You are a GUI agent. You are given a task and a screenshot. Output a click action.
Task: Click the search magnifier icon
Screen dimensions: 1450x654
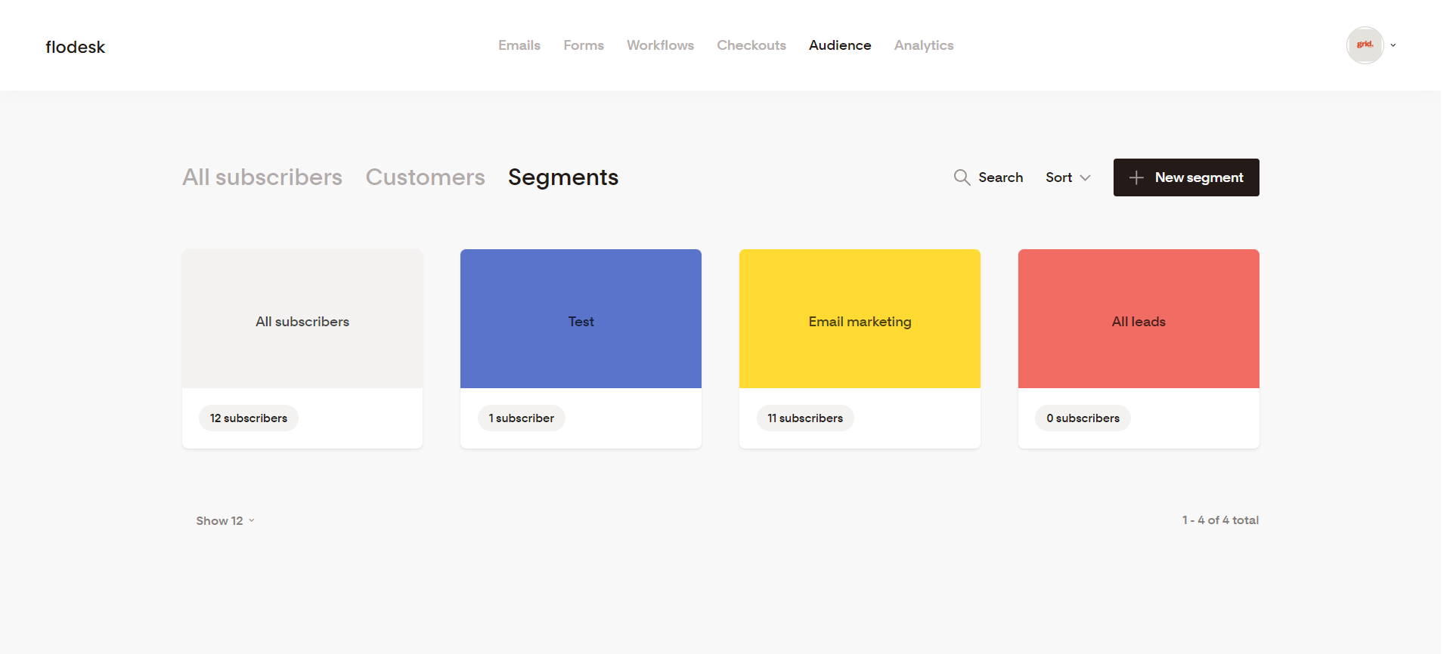(962, 177)
